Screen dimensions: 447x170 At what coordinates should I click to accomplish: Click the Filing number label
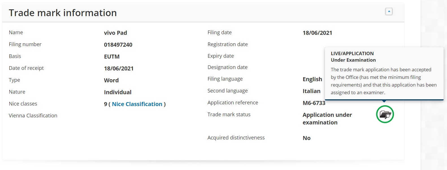point(25,44)
